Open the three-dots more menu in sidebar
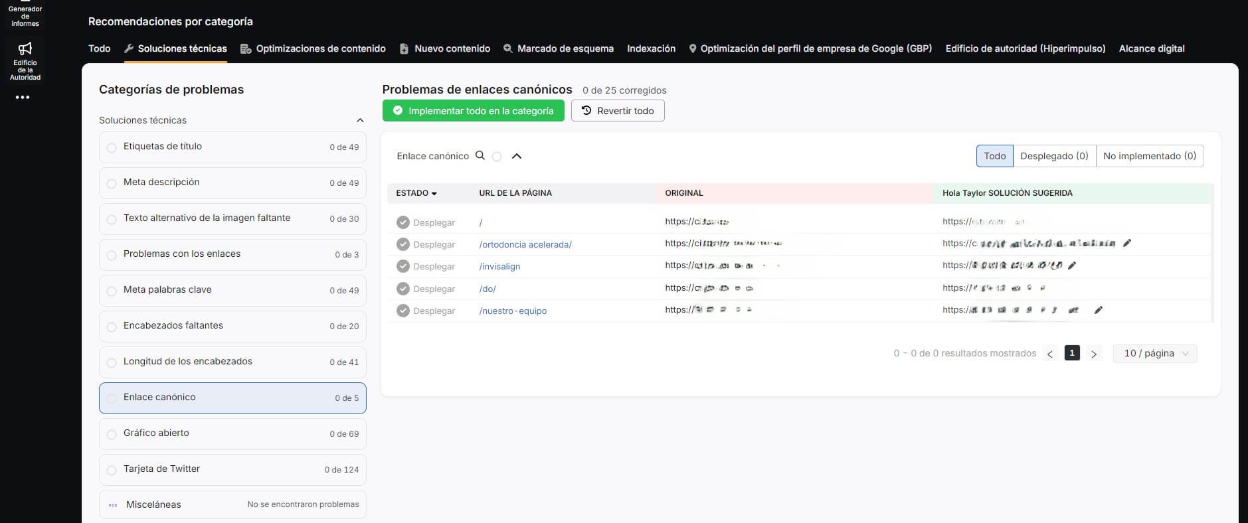 [23, 98]
